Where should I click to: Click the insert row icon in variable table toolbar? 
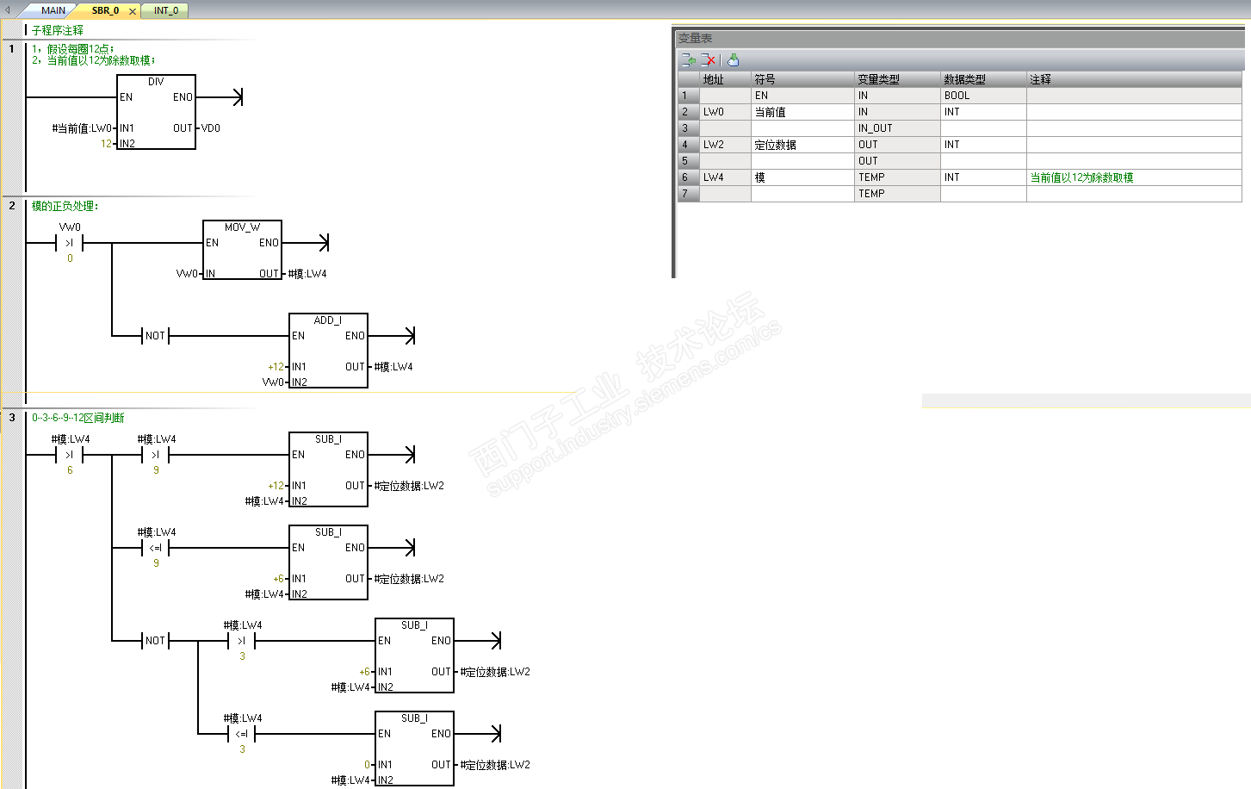coord(688,59)
